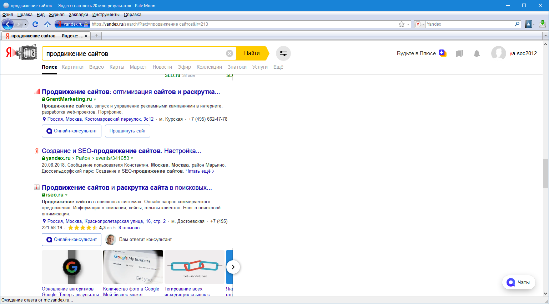Open the Правка menu

pos(25,15)
